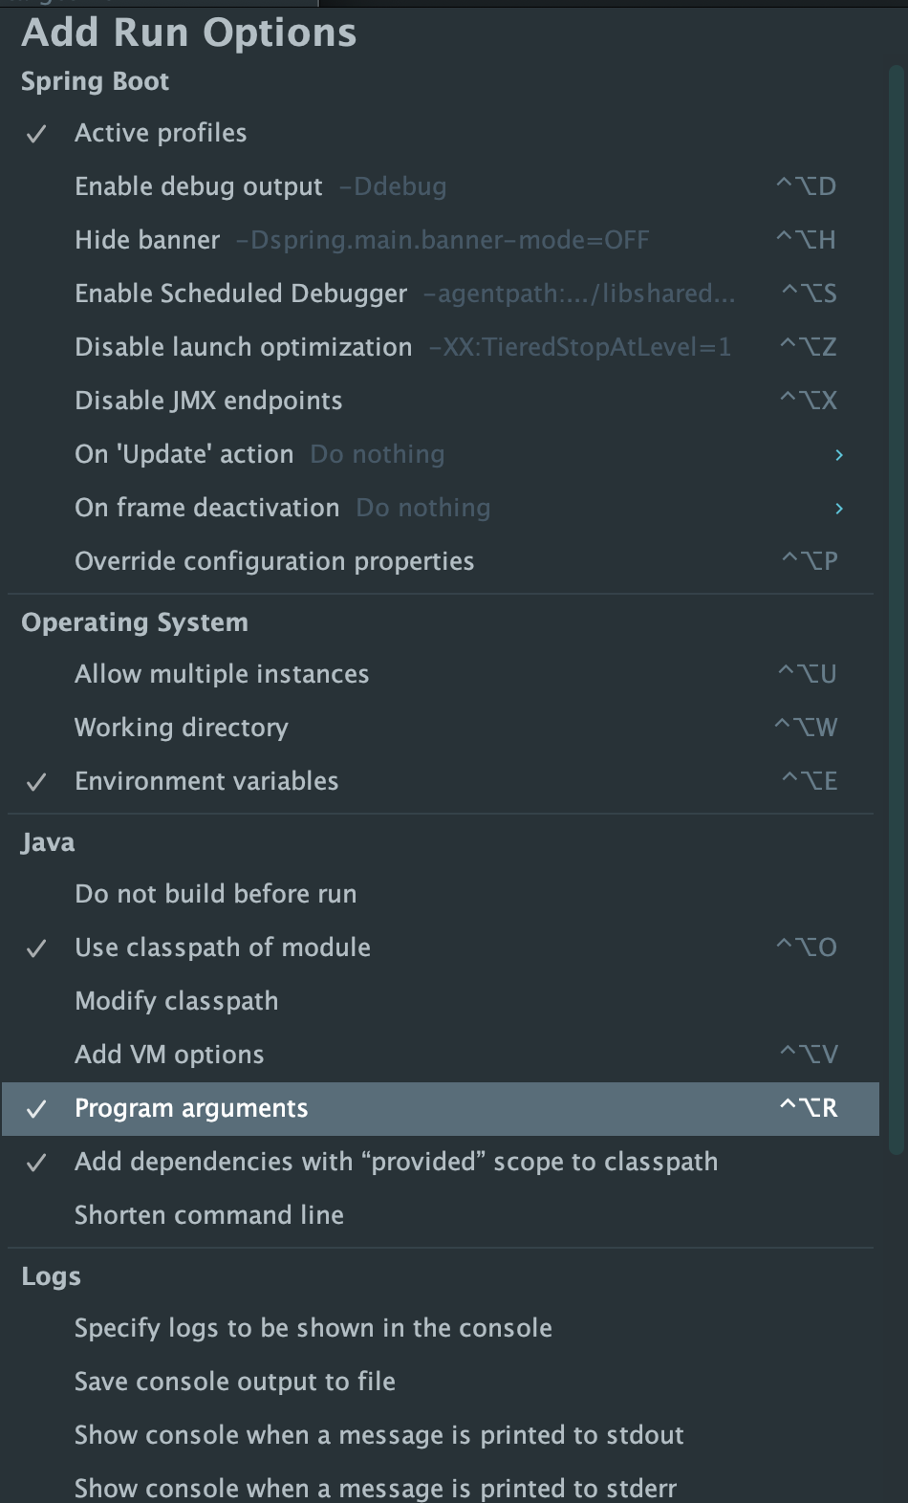Click Add VM options

[441, 1055]
